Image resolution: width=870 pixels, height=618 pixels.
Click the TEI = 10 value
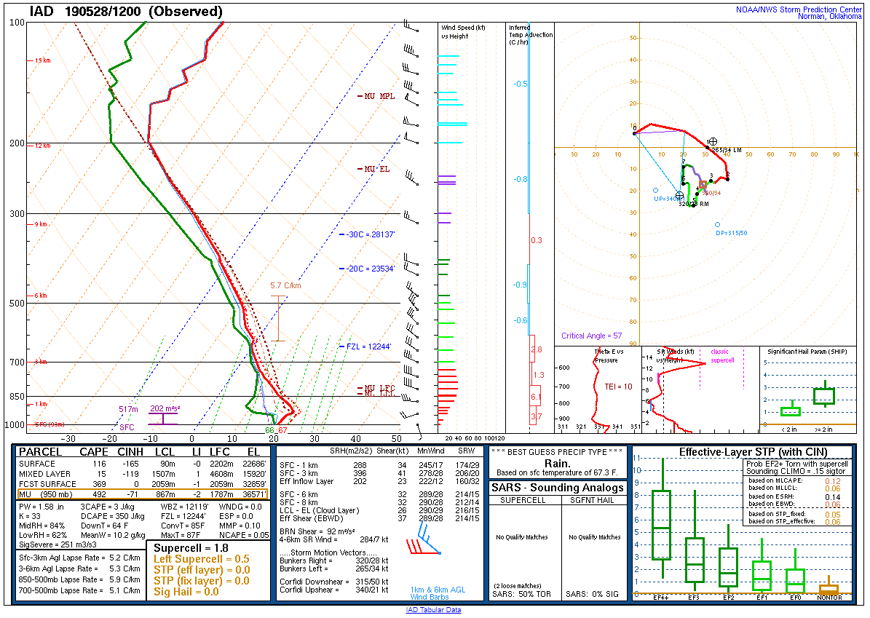(x=618, y=387)
